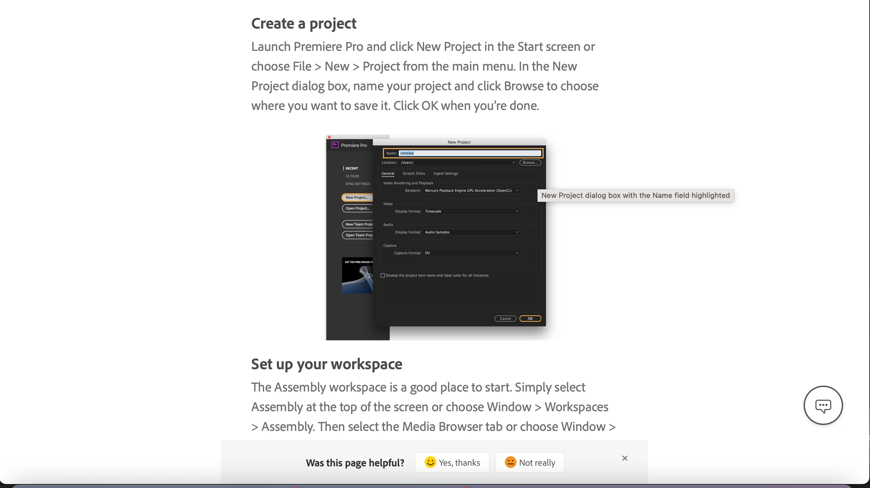
Task: Switch to the Scratch Disks tab
Action: click(413, 173)
